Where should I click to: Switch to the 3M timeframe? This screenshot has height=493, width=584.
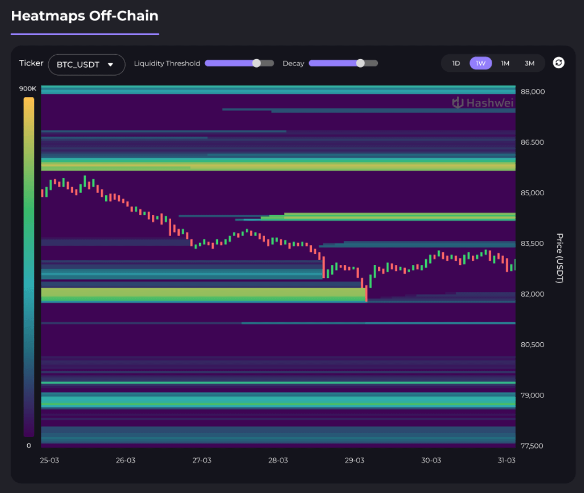[x=529, y=63]
